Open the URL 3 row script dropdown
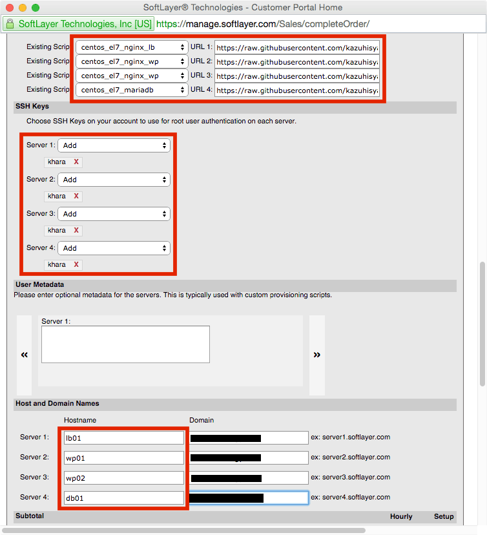Image resolution: width=487 pixels, height=535 pixels. pyautogui.click(x=132, y=76)
